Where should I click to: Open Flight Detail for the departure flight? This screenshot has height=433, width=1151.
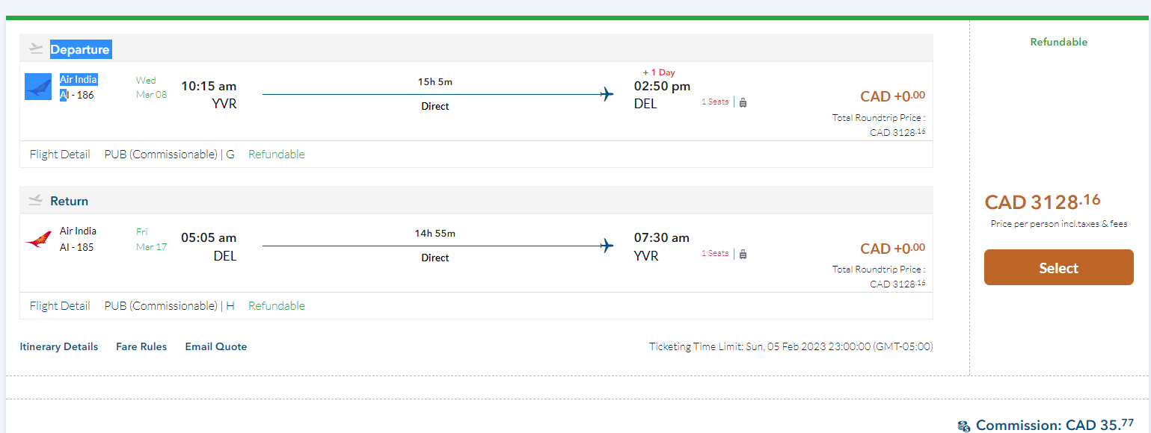point(60,155)
